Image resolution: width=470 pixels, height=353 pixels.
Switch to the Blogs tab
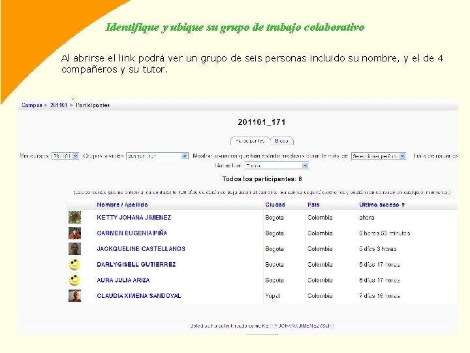click(281, 141)
